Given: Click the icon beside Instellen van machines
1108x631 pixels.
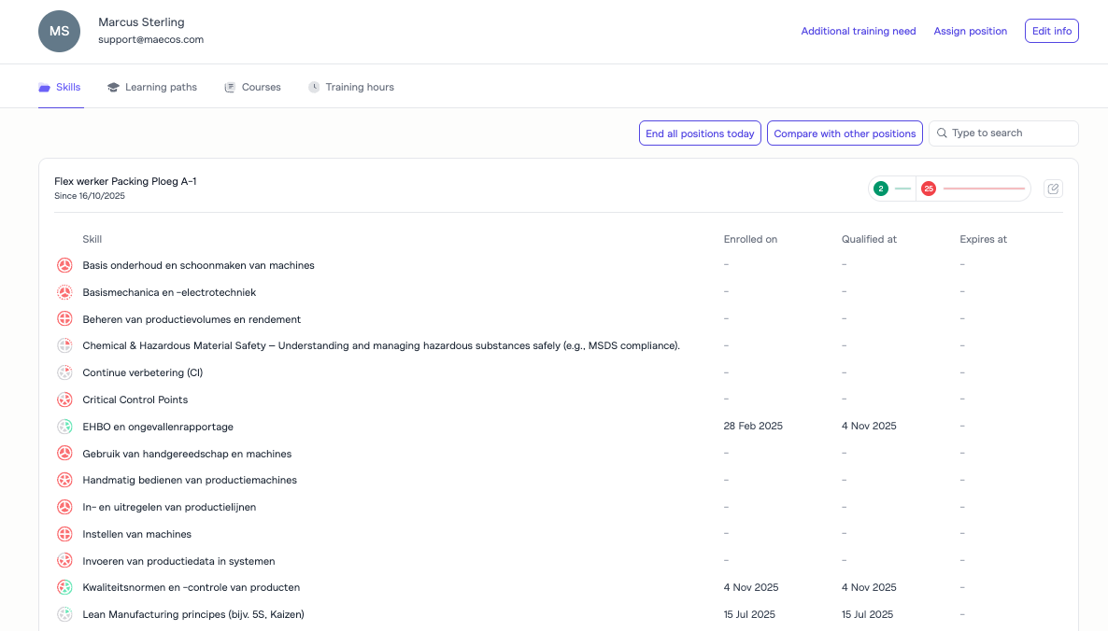Looking at the screenshot, I should click(64, 534).
